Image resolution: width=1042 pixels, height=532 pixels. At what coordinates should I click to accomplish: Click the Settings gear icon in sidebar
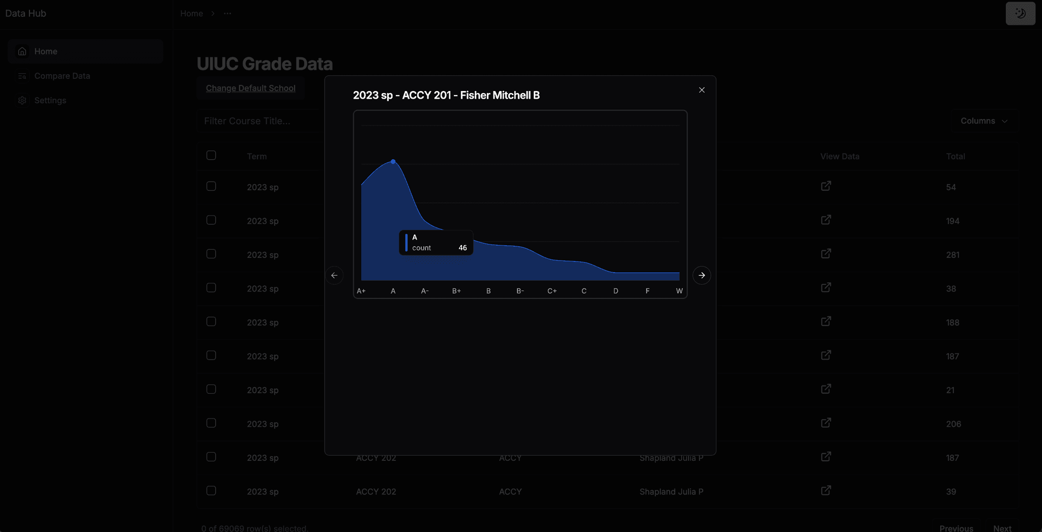click(x=22, y=100)
